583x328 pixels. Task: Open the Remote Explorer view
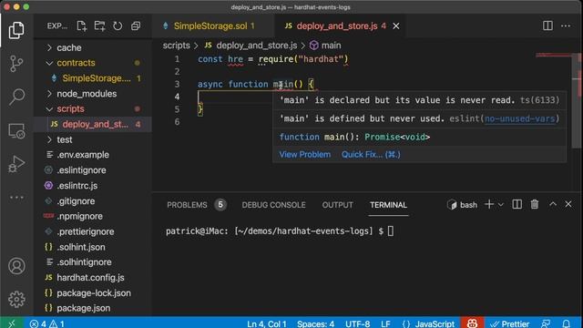click(16, 131)
